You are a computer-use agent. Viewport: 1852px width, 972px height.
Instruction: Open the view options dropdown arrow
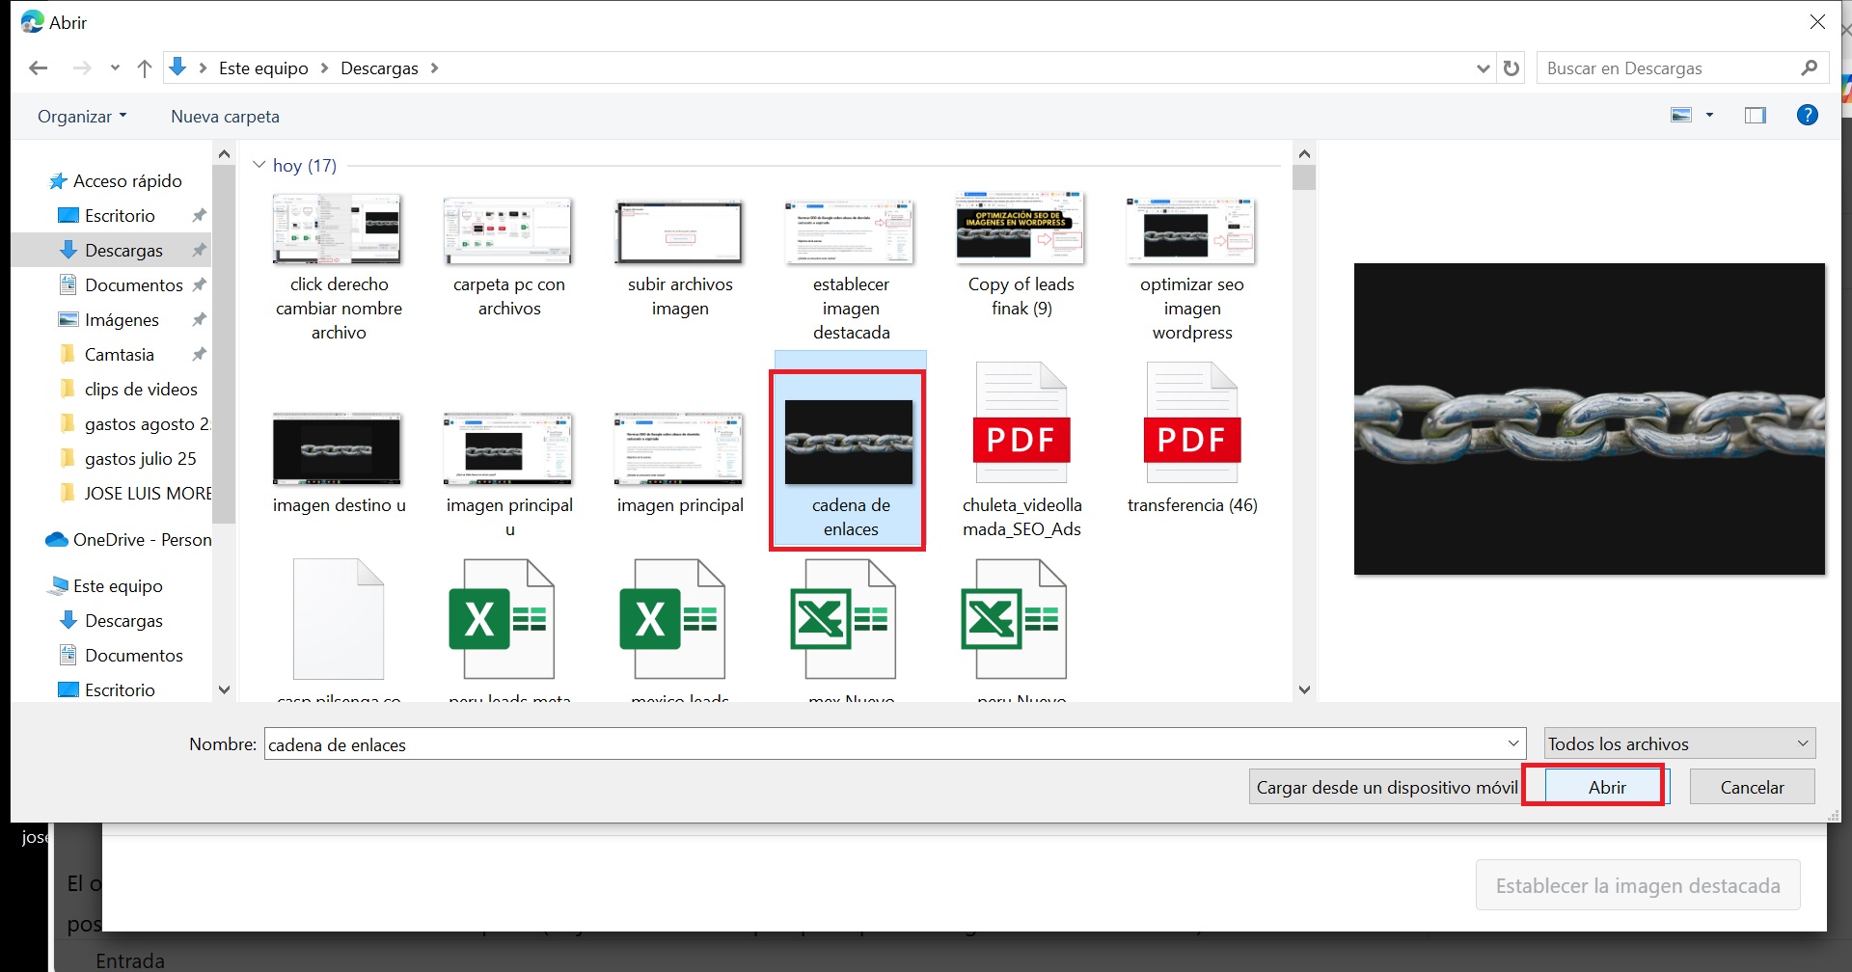[1710, 116]
